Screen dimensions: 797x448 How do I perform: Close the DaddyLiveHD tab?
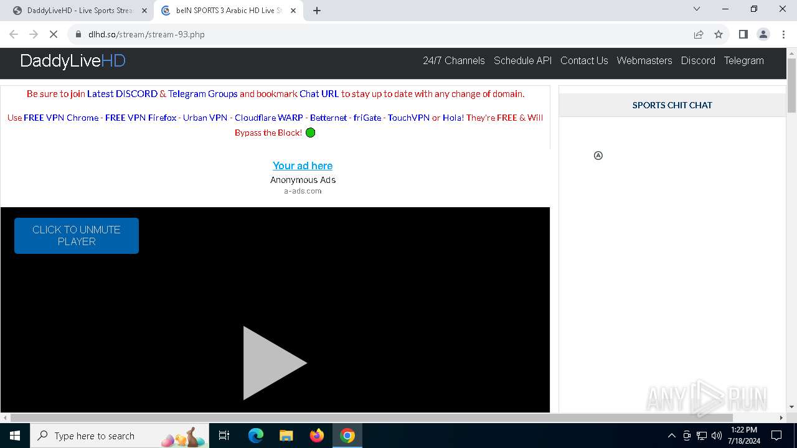point(144,11)
